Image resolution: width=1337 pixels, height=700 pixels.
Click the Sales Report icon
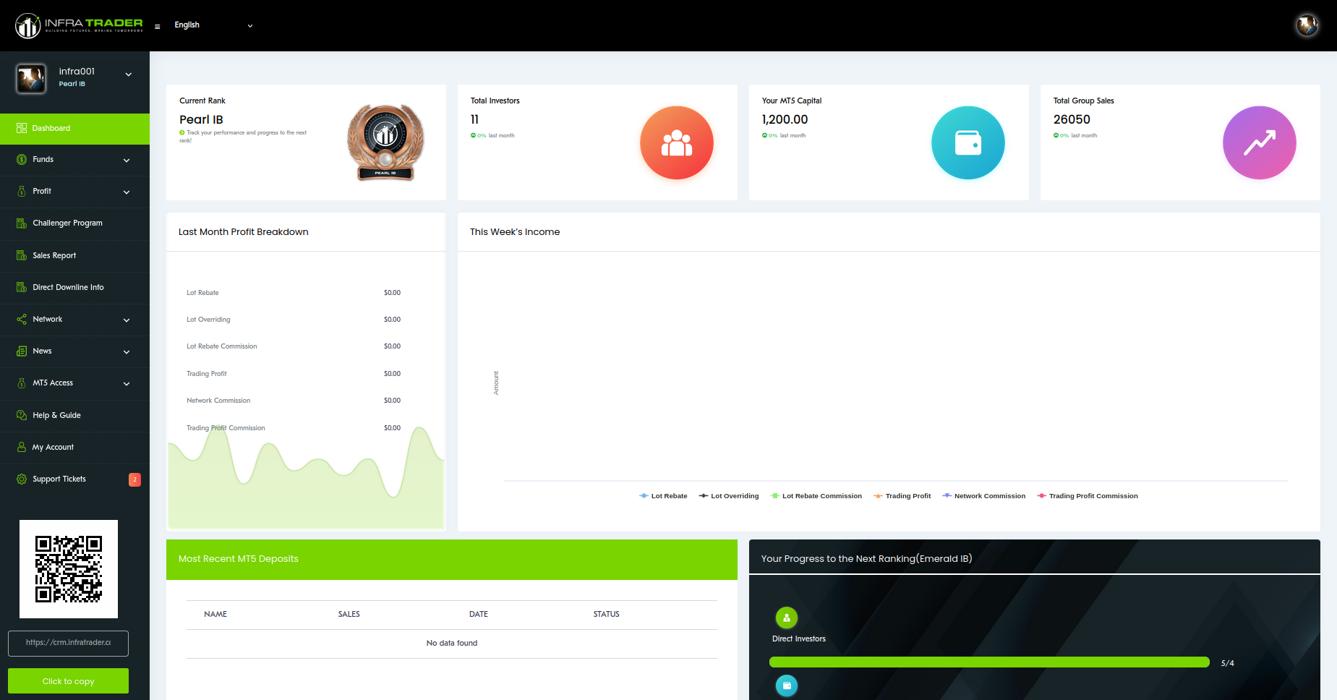[22, 255]
